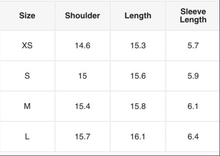Screen dimensions: 220x156
Task: Select the S size cell
Action: tap(27, 76)
